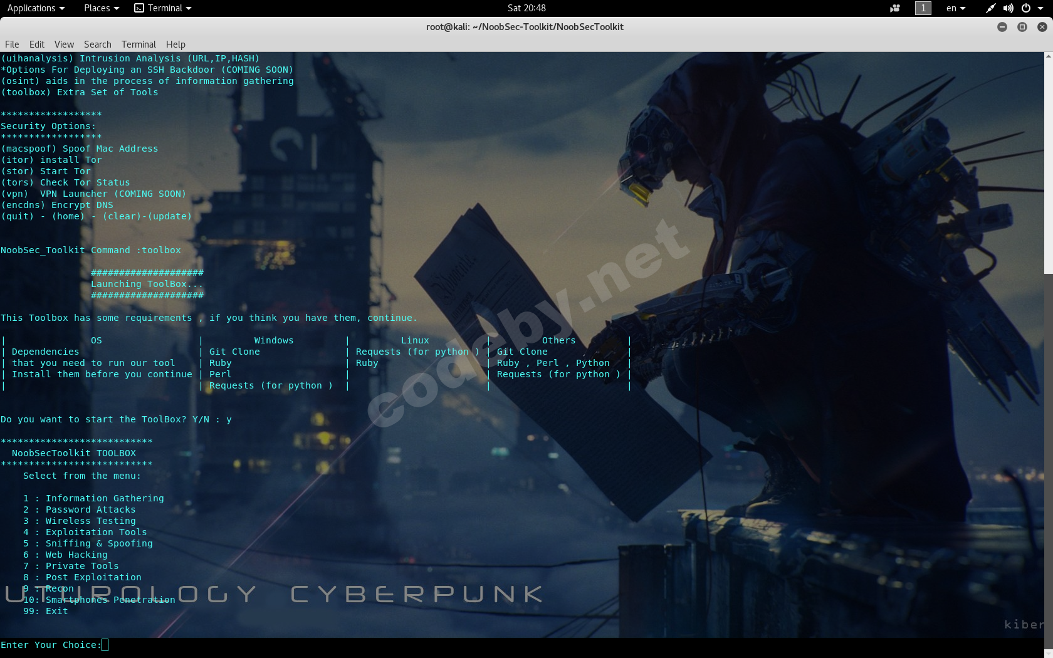This screenshot has width=1053, height=658.
Task: Maximize the terminal window
Action: pos(1022,27)
